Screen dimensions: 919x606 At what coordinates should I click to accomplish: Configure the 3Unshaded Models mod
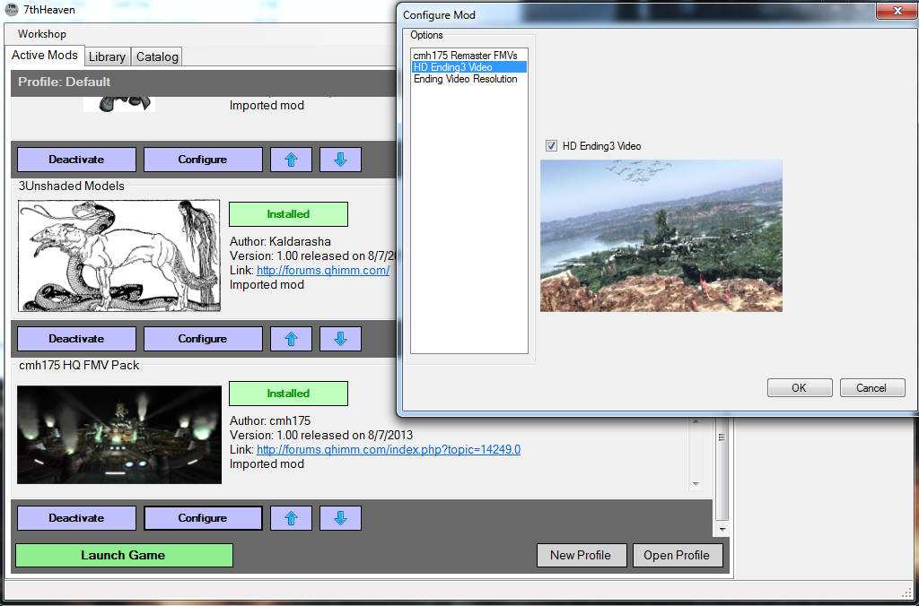pyautogui.click(x=203, y=339)
